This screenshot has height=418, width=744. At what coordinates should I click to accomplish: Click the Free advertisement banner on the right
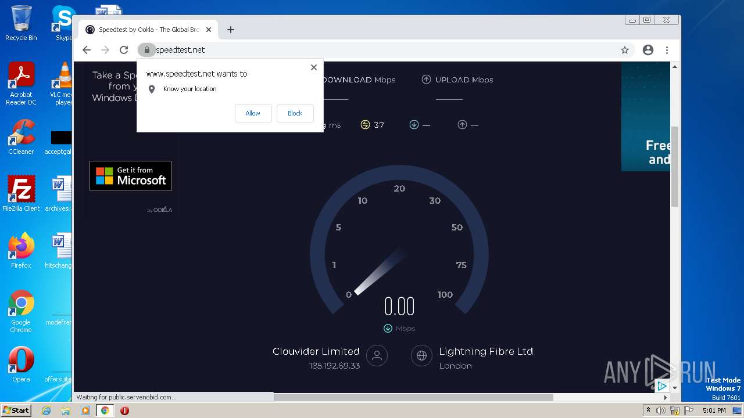[x=645, y=116]
